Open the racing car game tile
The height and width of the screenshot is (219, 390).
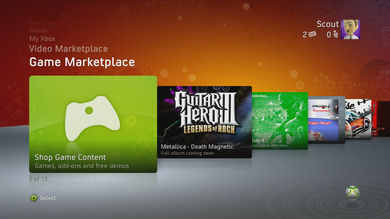(358, 119)
